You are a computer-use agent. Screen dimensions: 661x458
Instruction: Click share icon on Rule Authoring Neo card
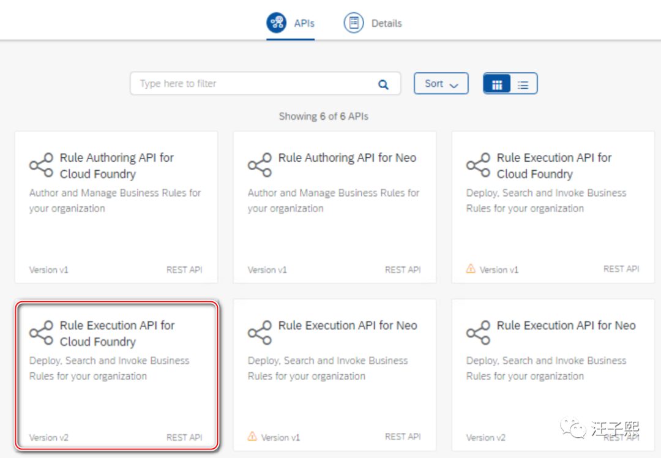(260, 165)
